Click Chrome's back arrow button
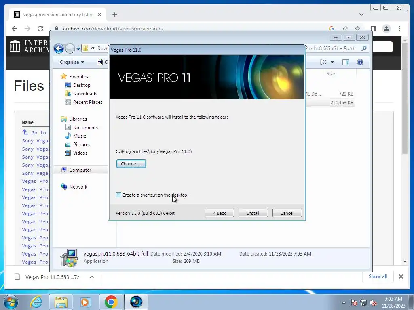The height and width of the screenshot is (310, 414). [15, 29]
